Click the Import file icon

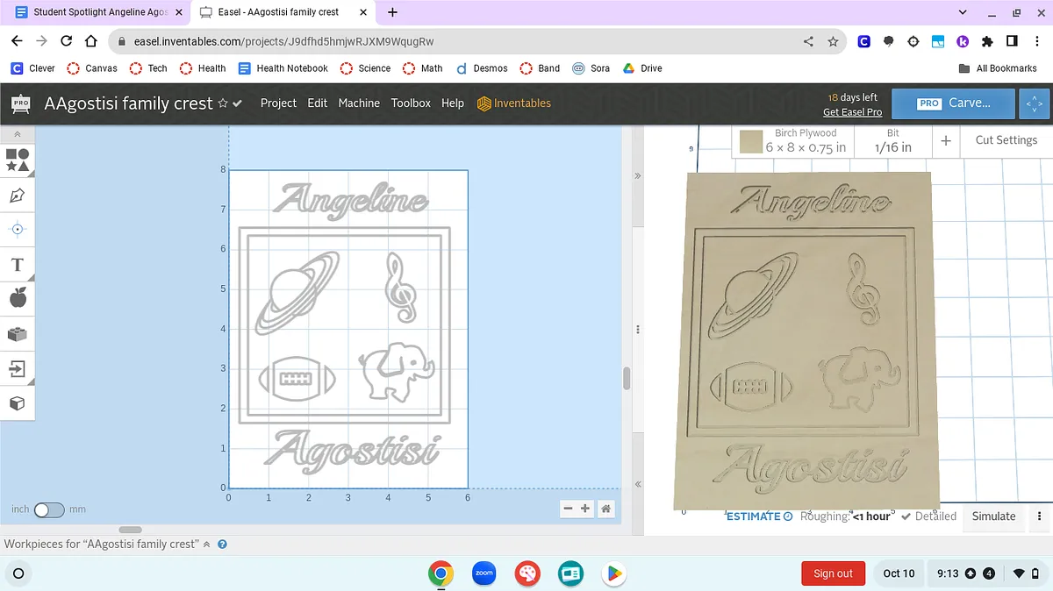[x=18, y=369]
